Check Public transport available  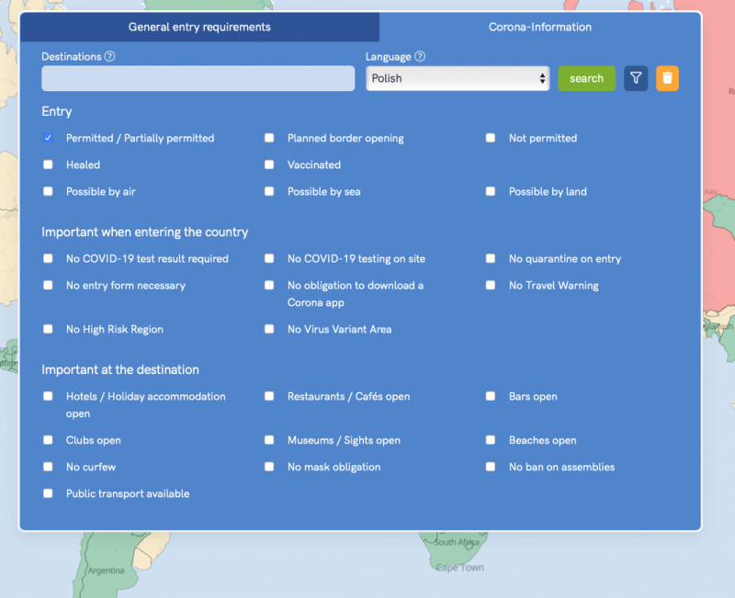coord(48,493)
